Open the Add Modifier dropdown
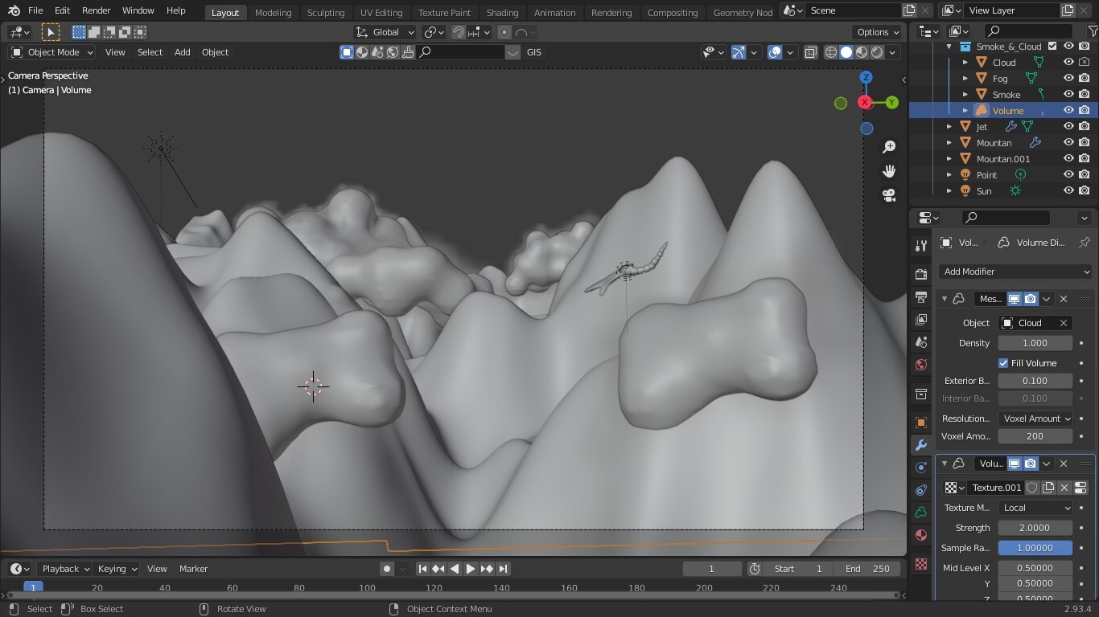The height and width of the screenshot is (617, 1099). (1015, 272)
